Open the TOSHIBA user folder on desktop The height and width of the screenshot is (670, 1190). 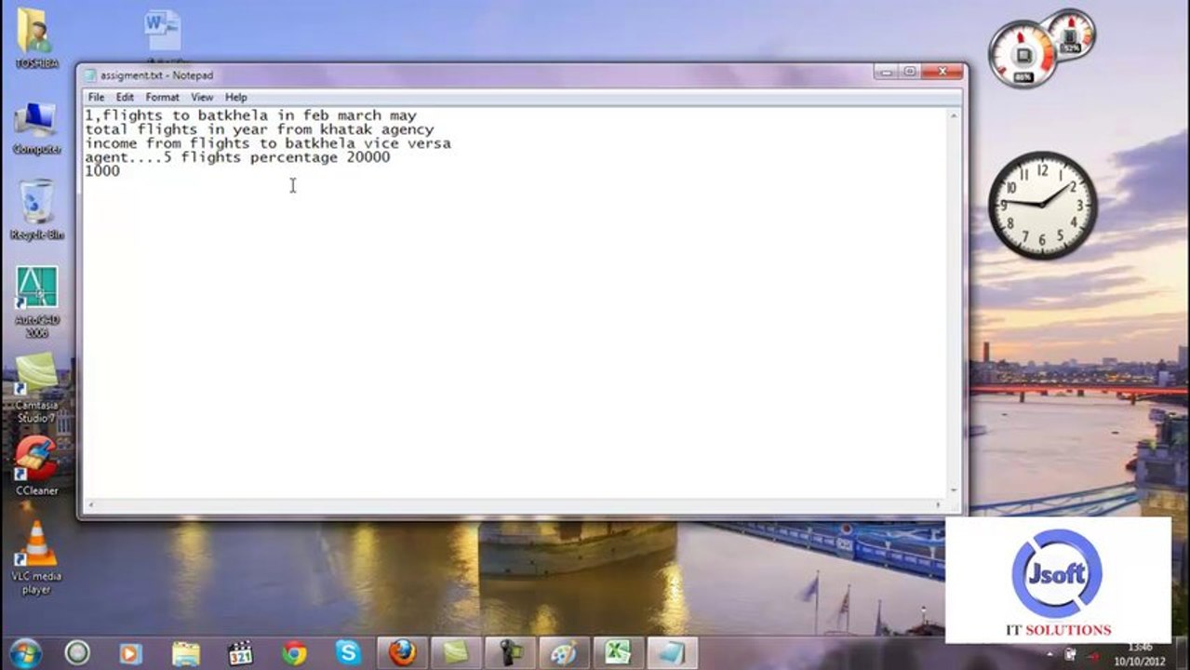[x=36, y=38]
